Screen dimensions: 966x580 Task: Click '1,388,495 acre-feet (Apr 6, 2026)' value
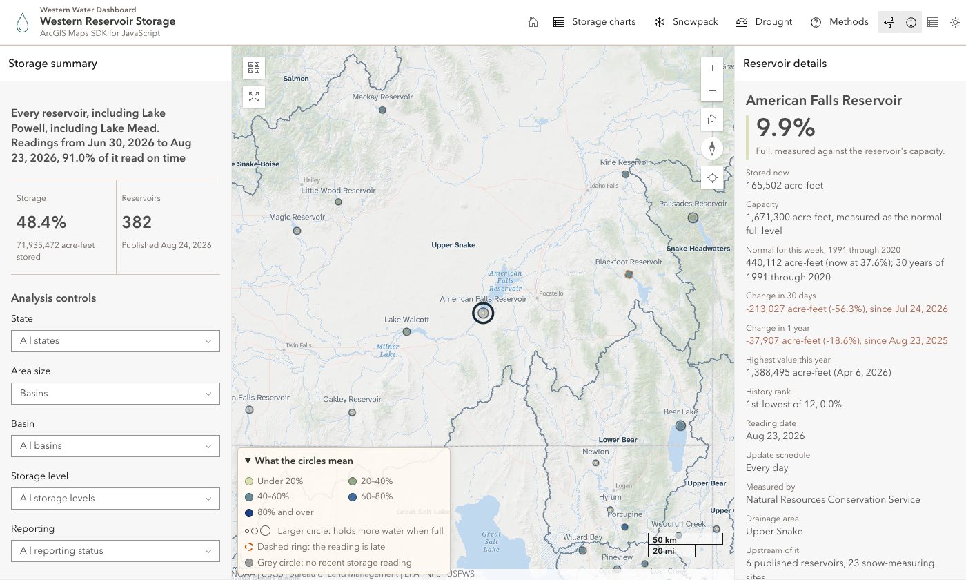pos(818,372)
